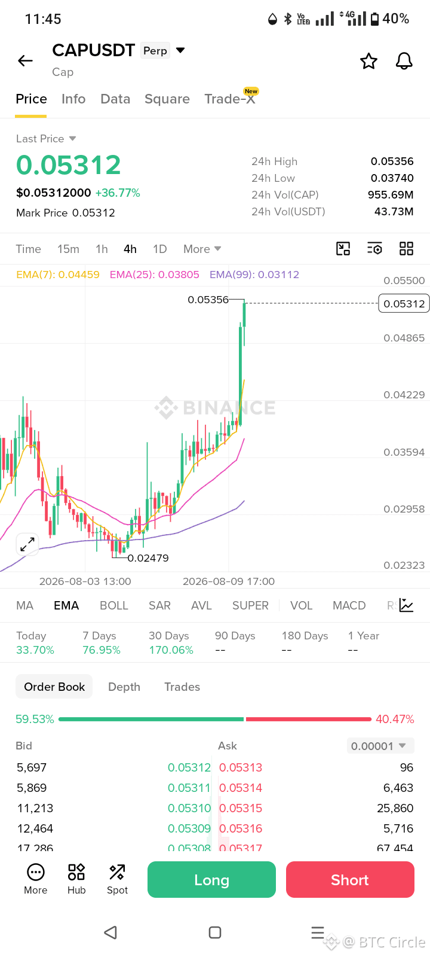Select ask price 0.05313
Viewport: 430px width, 957px height.
coord(241,767)
